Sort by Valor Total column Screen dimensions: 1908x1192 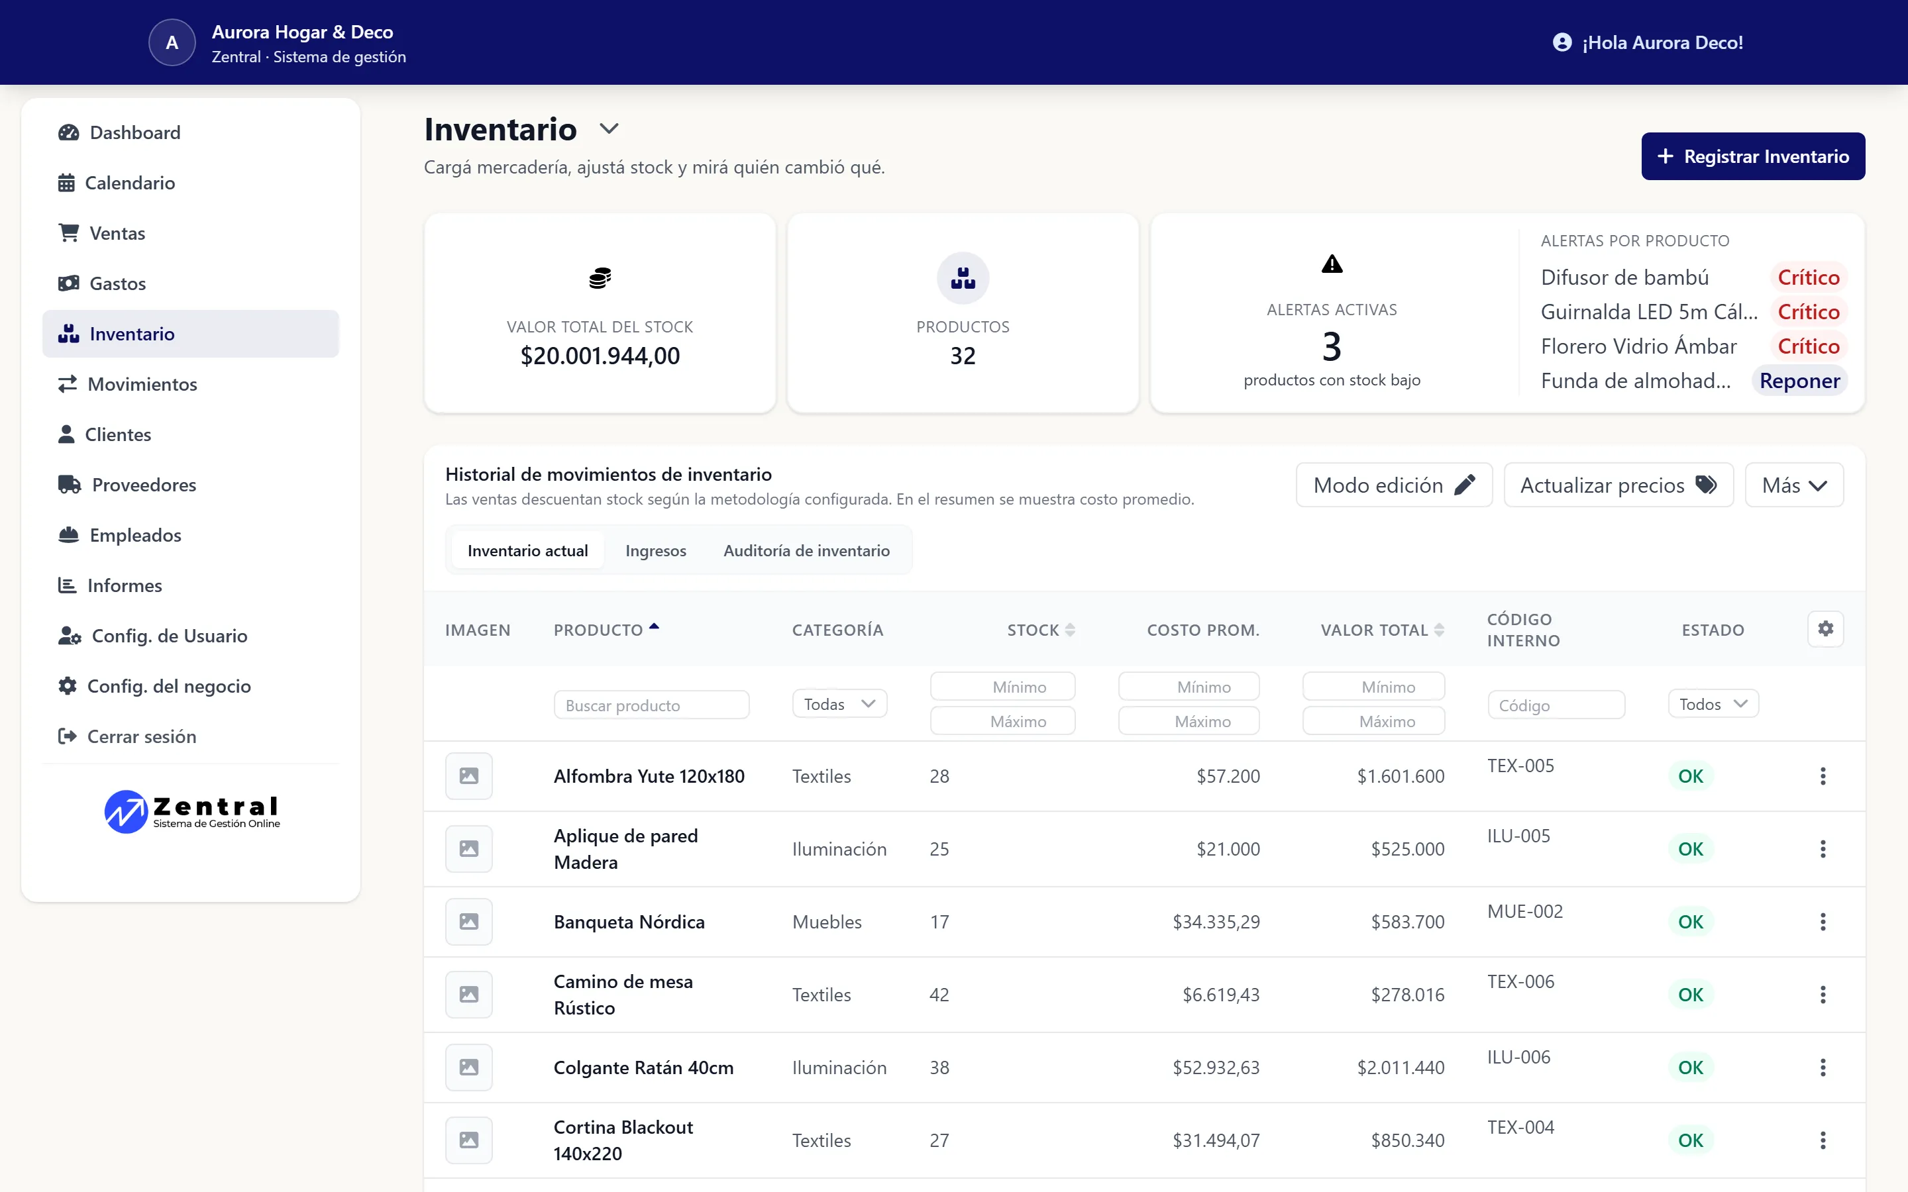coord(1382,630)
